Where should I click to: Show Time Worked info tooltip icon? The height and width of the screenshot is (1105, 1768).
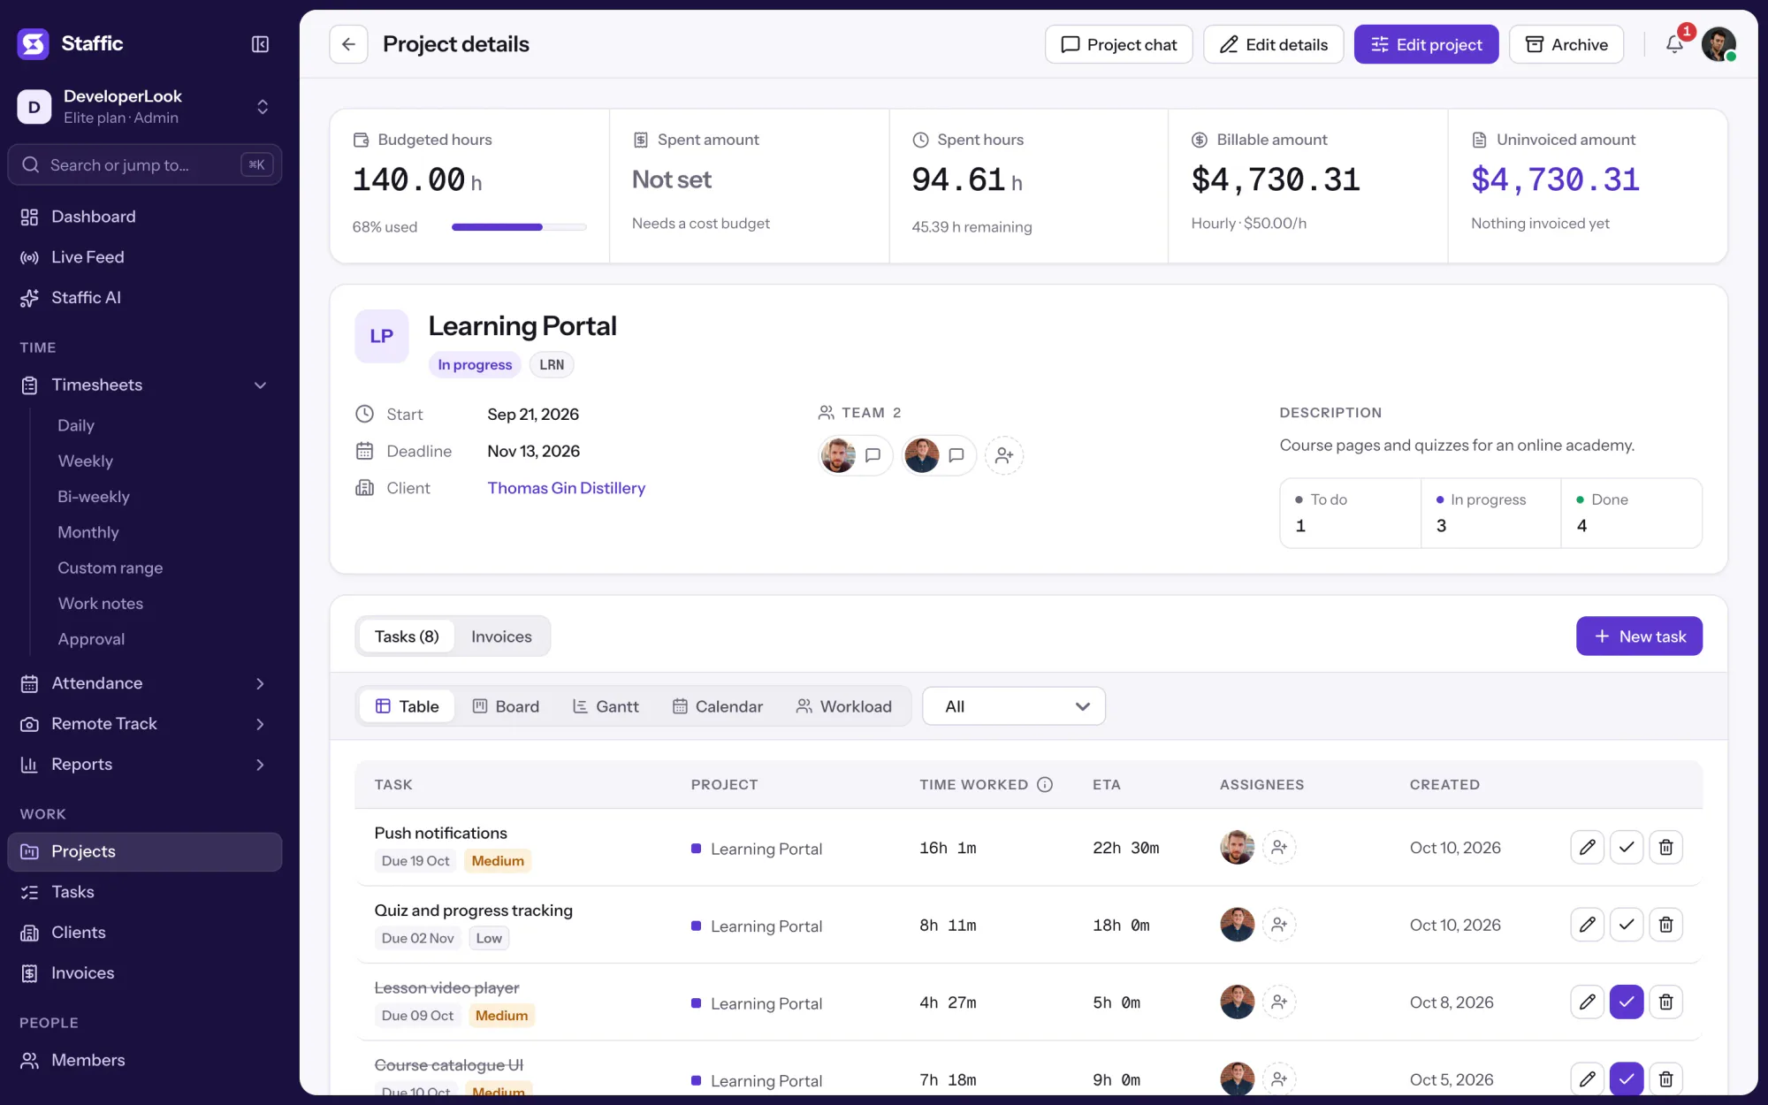click(1045, 784)
